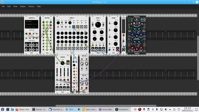The image size is (199, 112).
Task: Open the View menu
Action: point(15,6)
